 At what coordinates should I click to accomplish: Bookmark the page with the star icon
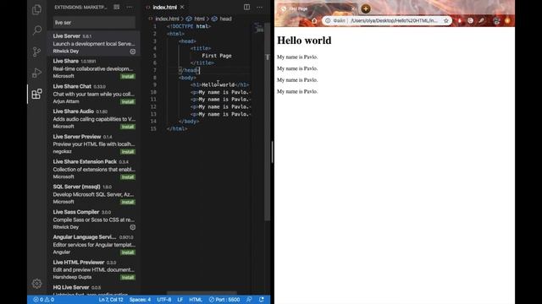click(446, 20)
